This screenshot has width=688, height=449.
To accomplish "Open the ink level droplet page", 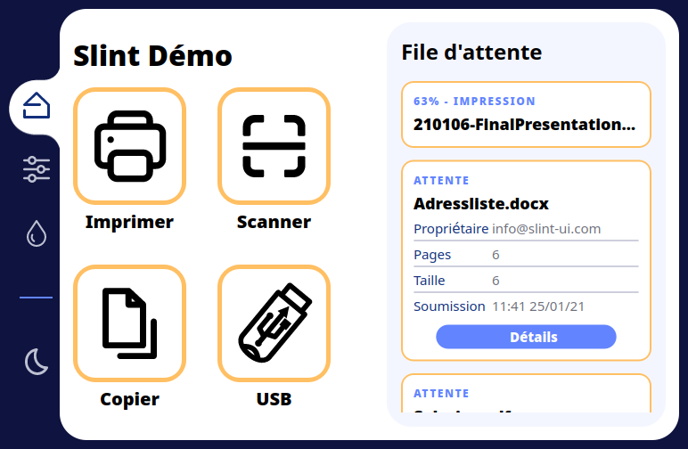I will tap(37, 233).
